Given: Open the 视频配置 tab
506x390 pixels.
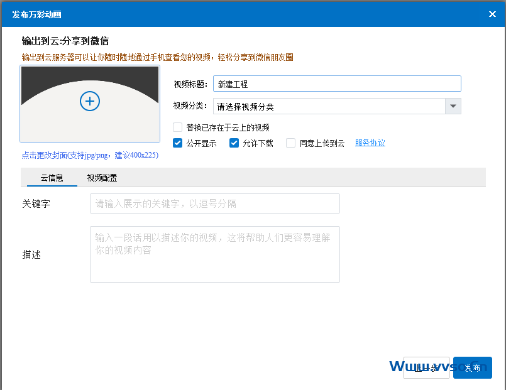Looking at the screenshot, I should (102, 178).
